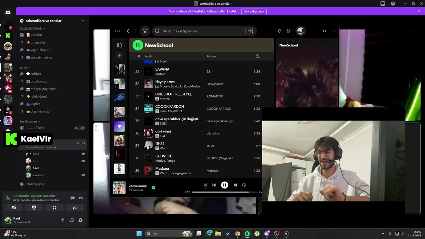The height and width of the screenshot is (239, 425).
Task: Open album ROMANTİK link
Action: (x=214, y=96)
